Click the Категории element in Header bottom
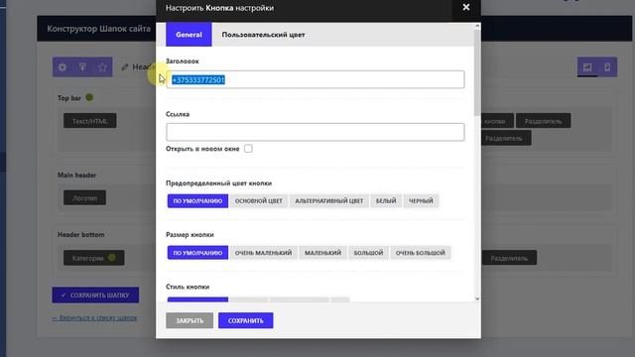This screenshot has width=635, height=357. (x=93, y=258)
